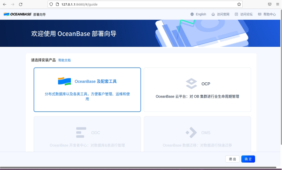Click the vertical page scrollbar

[x=281, y=77]
